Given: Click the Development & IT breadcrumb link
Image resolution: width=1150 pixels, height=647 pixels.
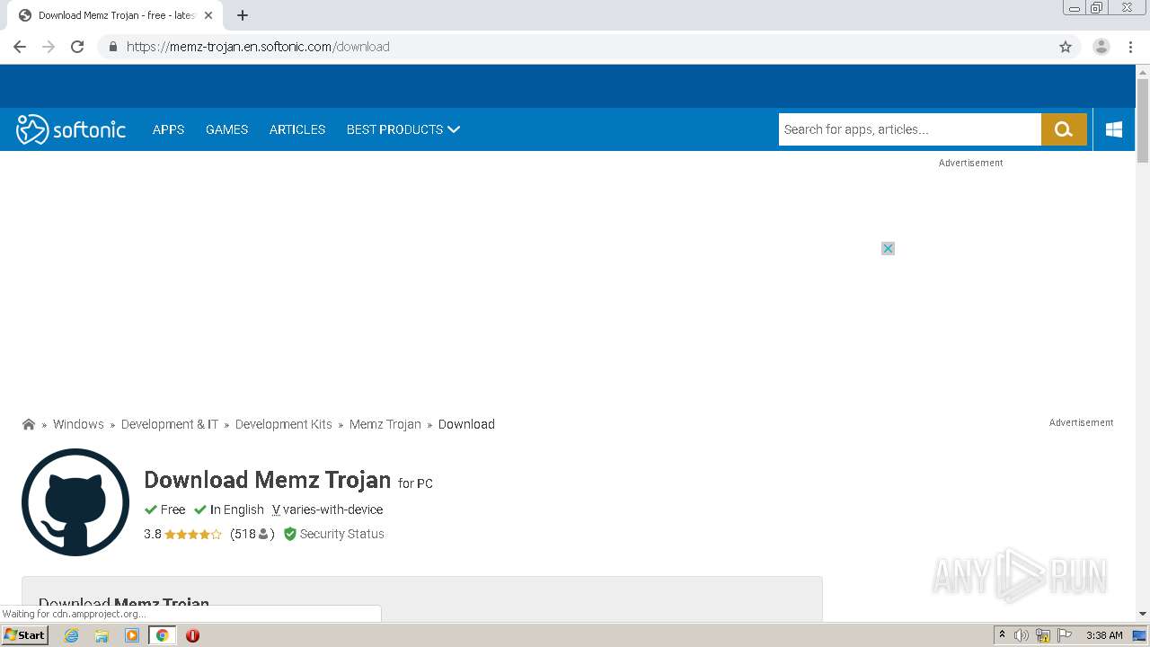Looking at the screenshot, I should [x=170, y=424].
